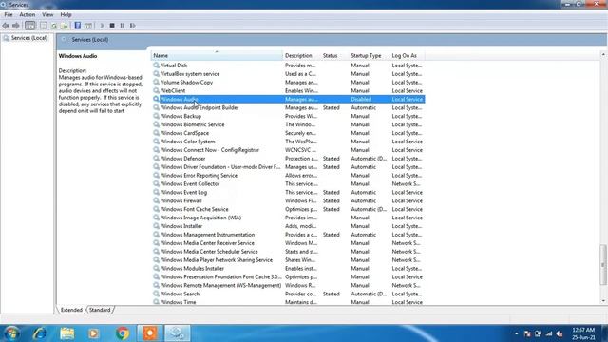The image size is (608, 342).
Task: Sort by the Log On As column header
Action: click(407, 56)
